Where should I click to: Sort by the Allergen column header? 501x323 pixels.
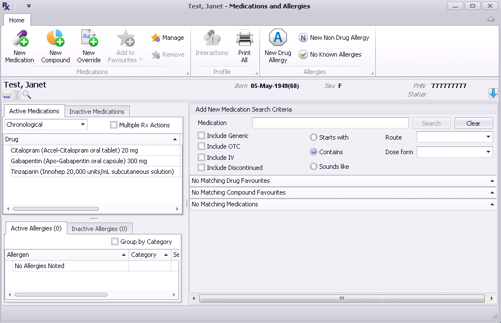pos(66,255)
